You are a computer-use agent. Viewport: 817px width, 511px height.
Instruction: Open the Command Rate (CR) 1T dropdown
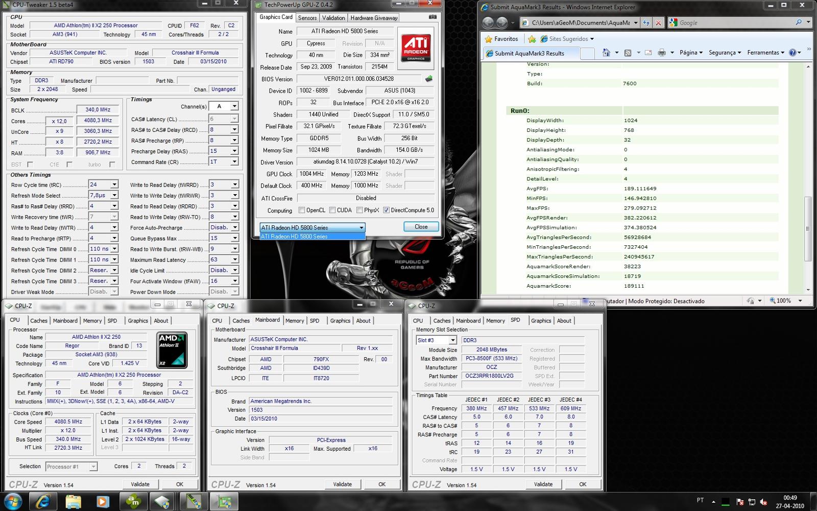click(234, 161)
